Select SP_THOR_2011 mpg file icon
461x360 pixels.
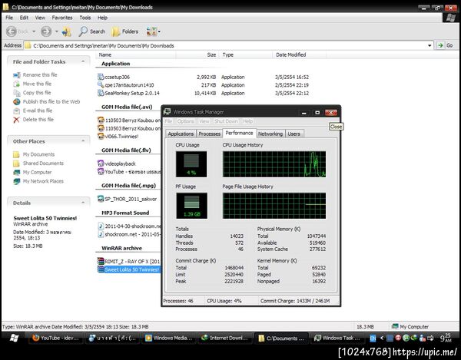101,199
